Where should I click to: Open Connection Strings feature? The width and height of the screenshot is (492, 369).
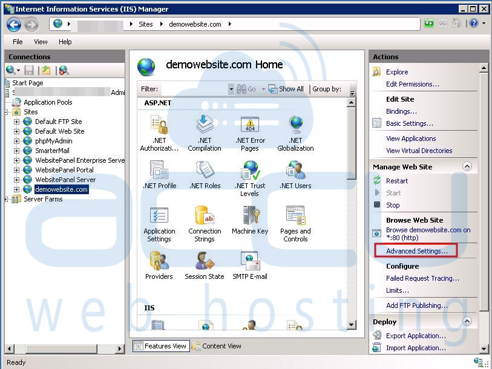pos(205,224)
